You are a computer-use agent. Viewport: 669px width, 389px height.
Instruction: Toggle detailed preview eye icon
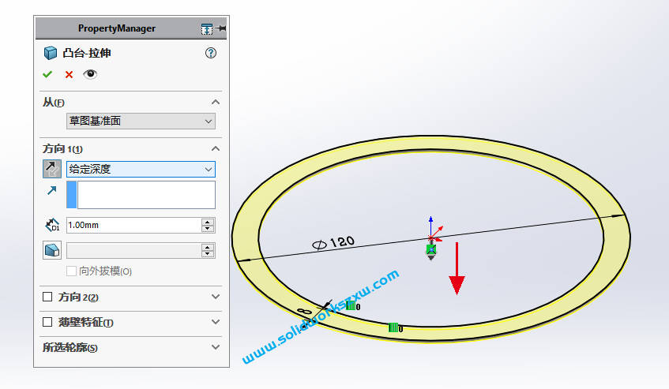click(90, 74)
